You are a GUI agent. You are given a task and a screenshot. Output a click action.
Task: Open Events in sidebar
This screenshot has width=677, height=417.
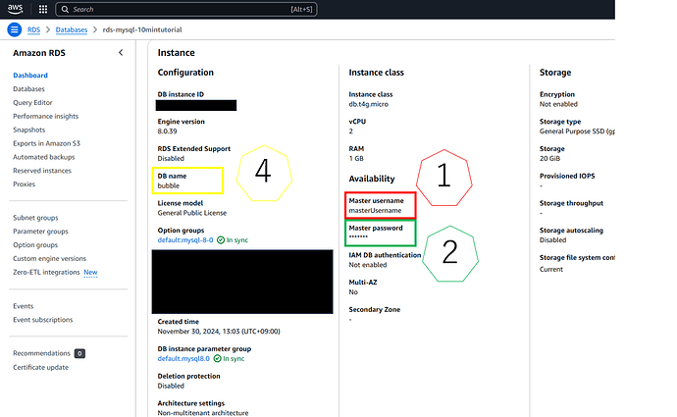pos(23,306)
